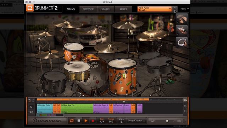227x128 pixels.
Task: Toggle the Click metronome
Action: coord(121,121)
